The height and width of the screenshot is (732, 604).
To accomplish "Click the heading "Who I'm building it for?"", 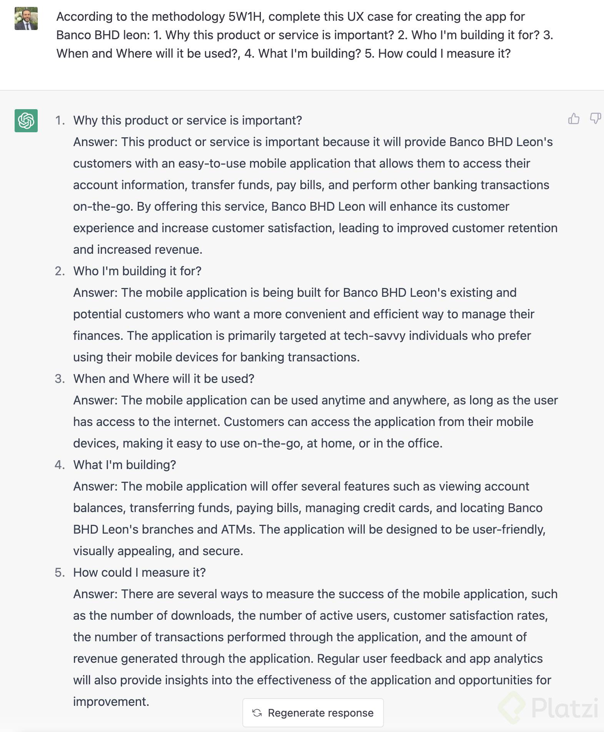I will pos(137,271).
